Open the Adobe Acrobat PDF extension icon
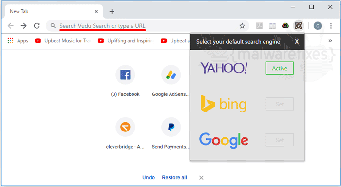 click(259, 26)
